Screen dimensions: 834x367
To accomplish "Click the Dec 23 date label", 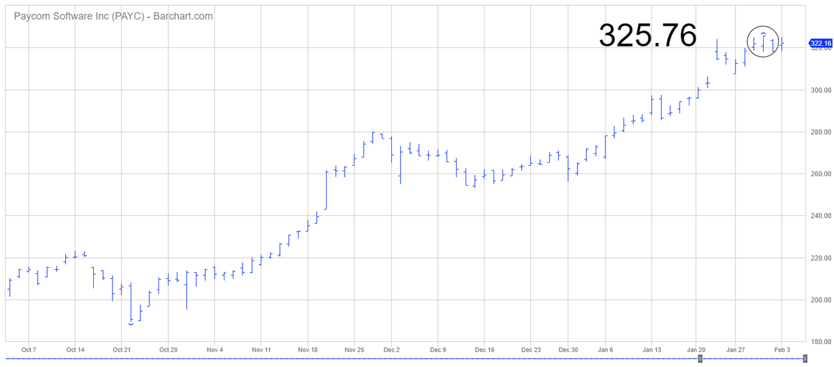I will pyautogui.click(x=530, y=350).
